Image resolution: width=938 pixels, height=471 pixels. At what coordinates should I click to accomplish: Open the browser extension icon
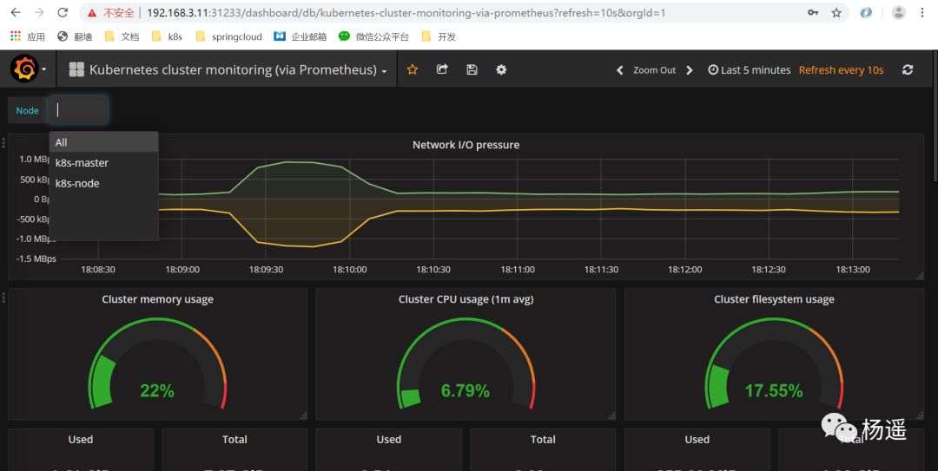(x=866, y=12)
